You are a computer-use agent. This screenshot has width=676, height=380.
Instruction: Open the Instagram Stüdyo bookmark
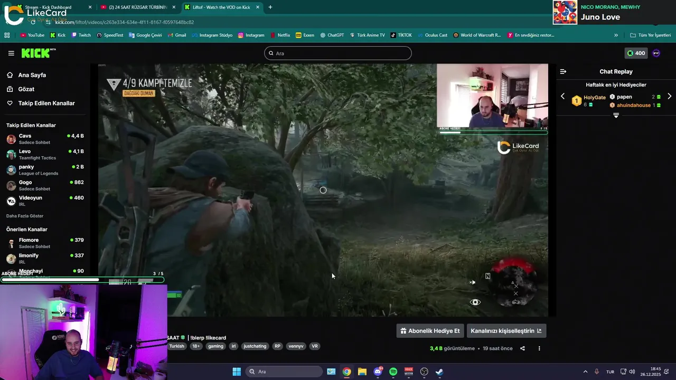(212, 35)
